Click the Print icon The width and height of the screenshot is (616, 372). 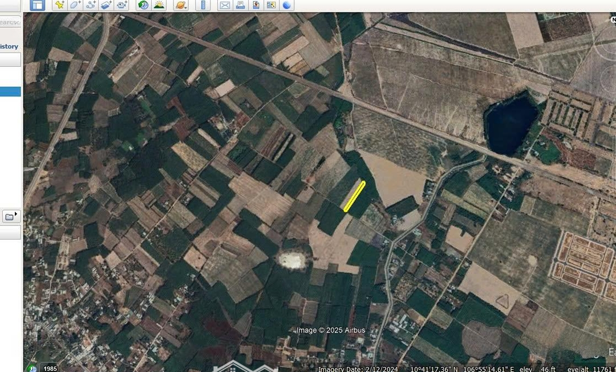tap(240, 5)
